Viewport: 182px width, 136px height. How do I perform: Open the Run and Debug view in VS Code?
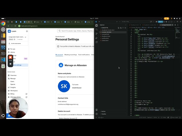97,38
